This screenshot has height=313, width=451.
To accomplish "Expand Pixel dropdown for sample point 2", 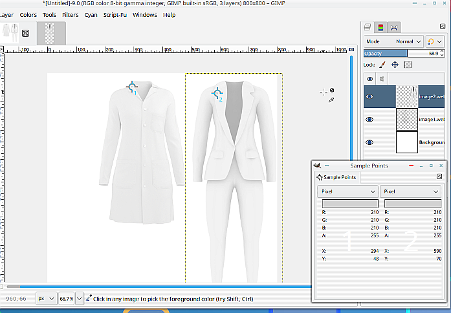I will coord(411,191).
